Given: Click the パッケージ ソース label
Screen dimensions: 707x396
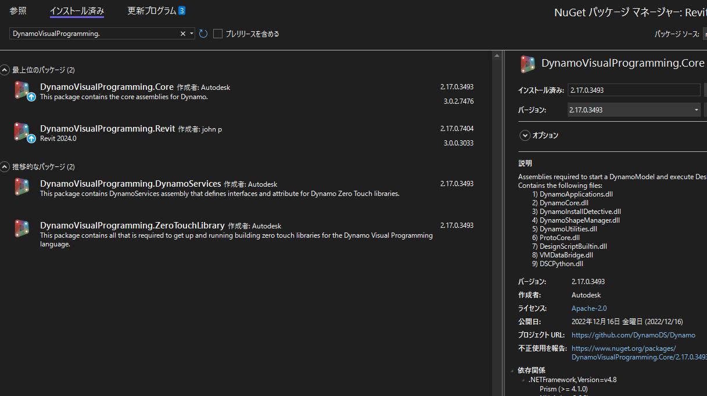Looking at the screenshot, I should (x=676, y=34).
